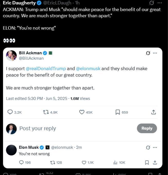Open Grok icon on Eric Daugherty's post
The image size is (168, 175).
tap(152, 3)
